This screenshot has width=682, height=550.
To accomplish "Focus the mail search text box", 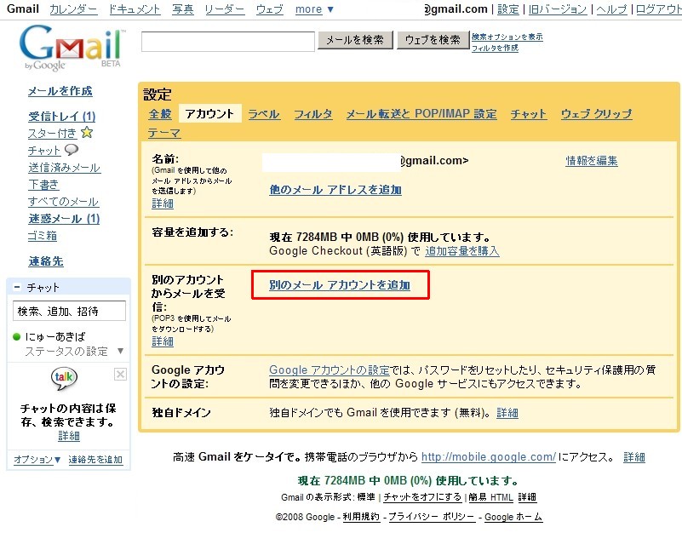I will [228, 42].
